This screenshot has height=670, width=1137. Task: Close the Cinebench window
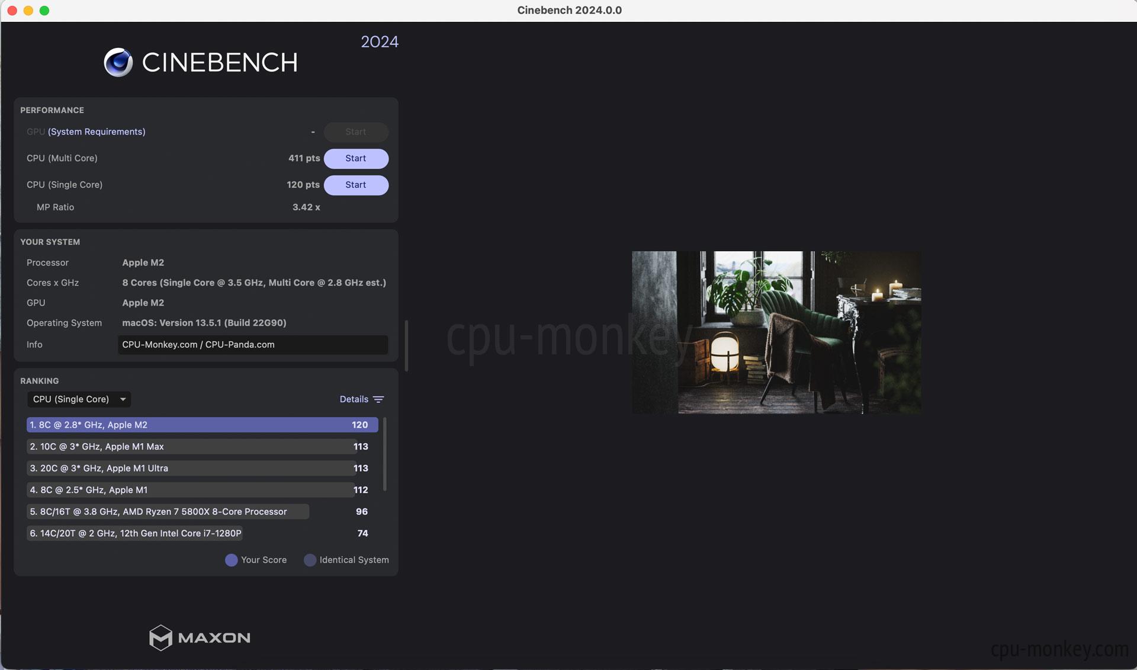pyautogui.click(x=12, y=11)
